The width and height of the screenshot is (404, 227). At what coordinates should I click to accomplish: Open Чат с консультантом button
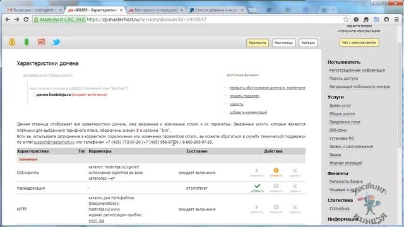[x=359, y=42]
